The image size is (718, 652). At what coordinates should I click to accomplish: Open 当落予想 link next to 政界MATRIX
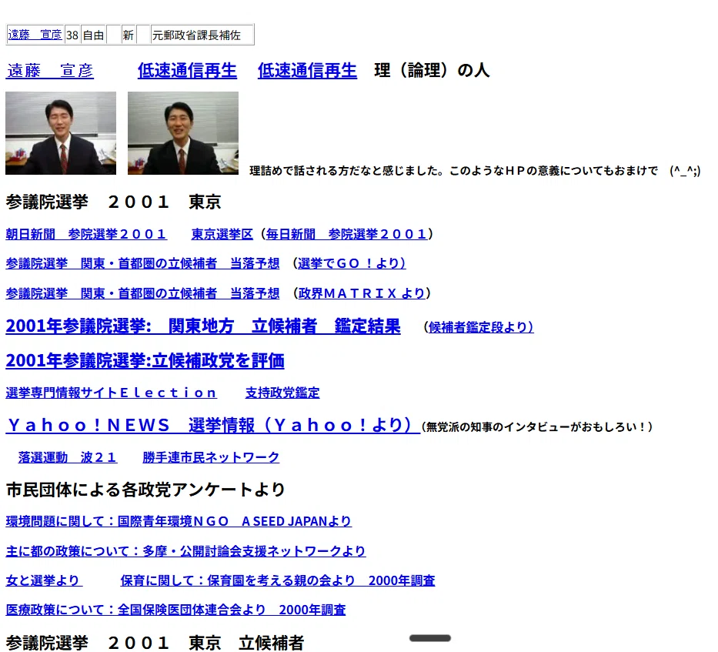(x=142, y=293)
